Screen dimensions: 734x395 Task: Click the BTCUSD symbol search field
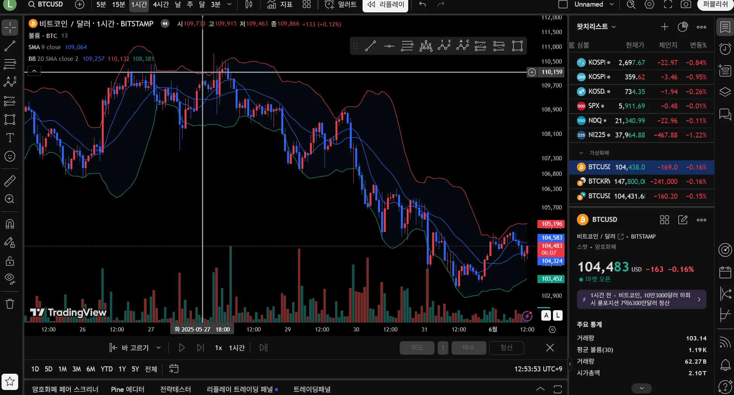(46, 5)
